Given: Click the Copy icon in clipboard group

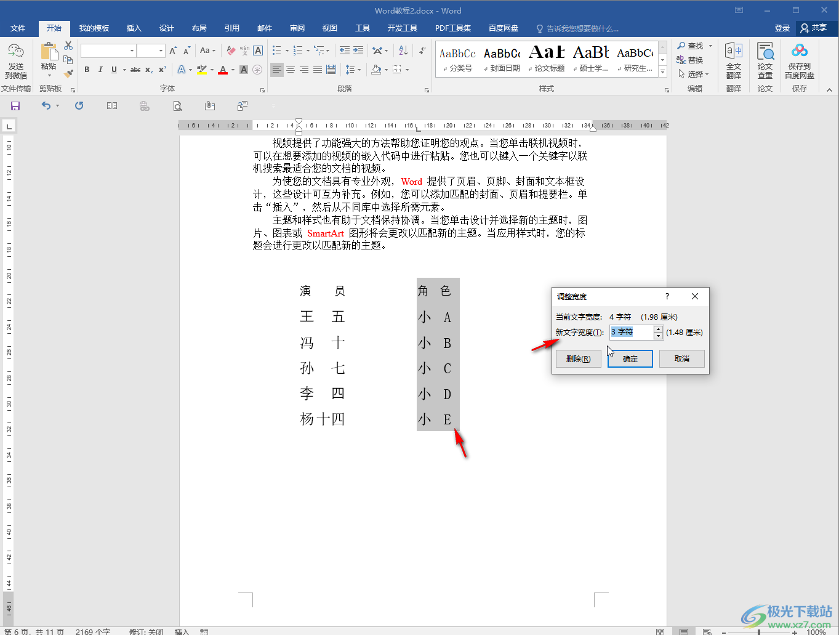Looking at the screenshot, I should 68,60.
